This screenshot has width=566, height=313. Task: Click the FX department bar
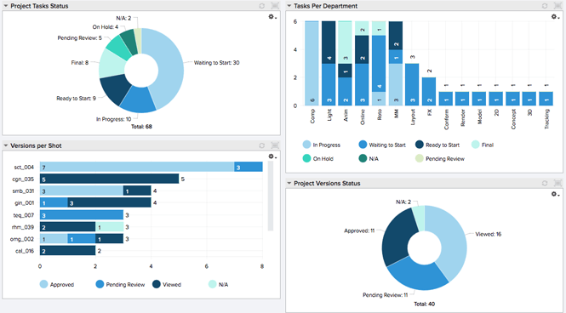point(429,92)
